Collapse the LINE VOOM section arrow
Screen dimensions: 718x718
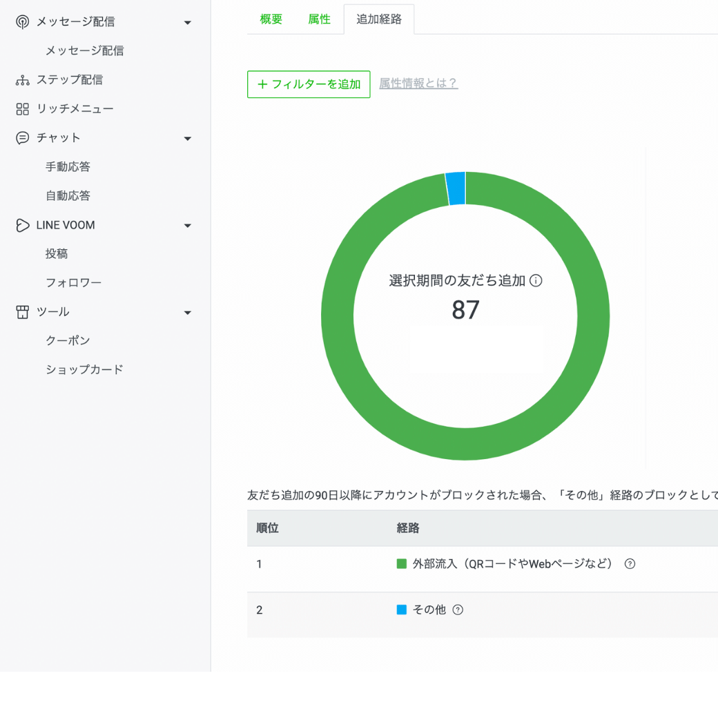pos(187,226)
